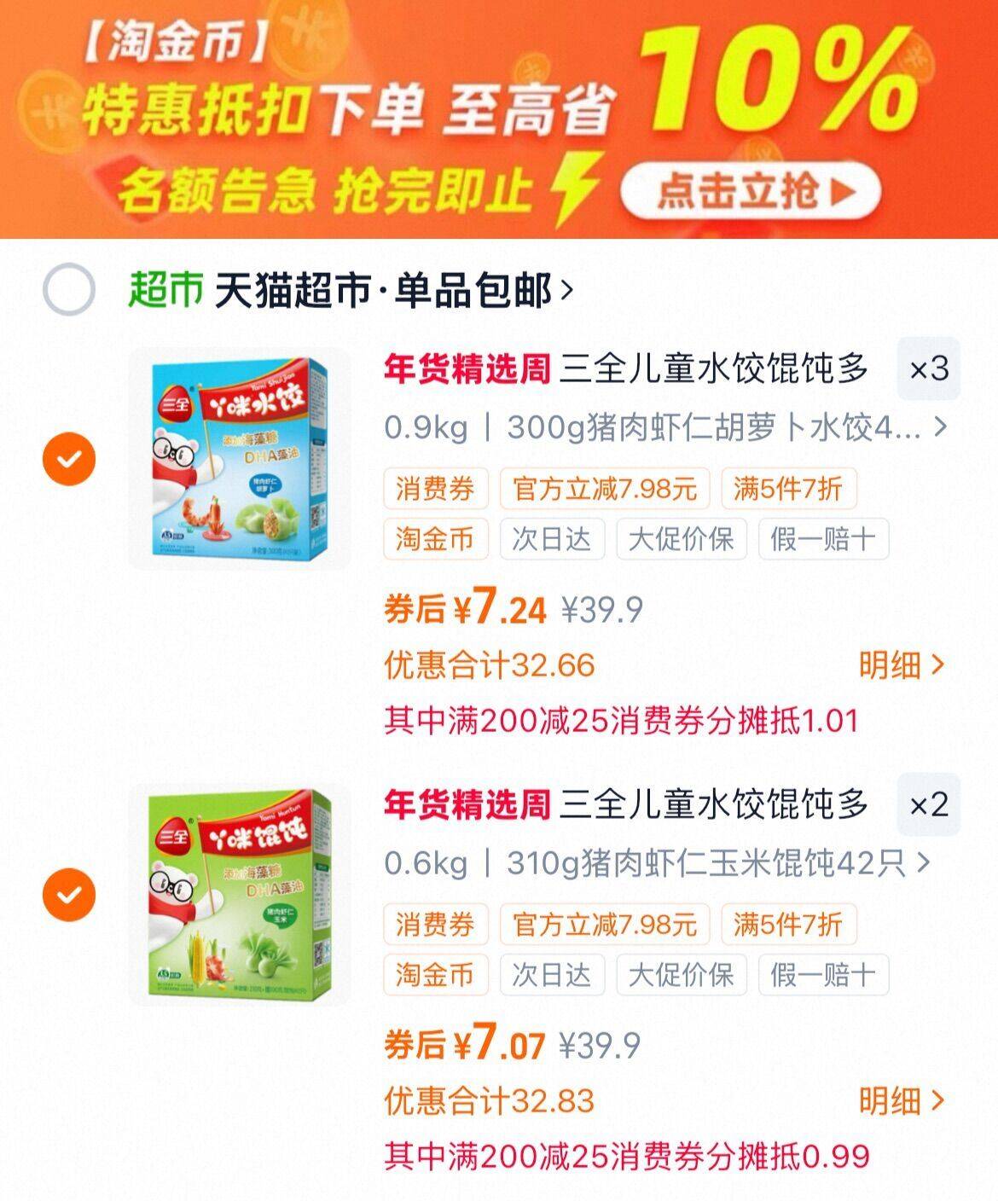Viewport: 998px width, 1201px height.
Task: Tap the first item's 消费券 tag
Action: (435, 489)
